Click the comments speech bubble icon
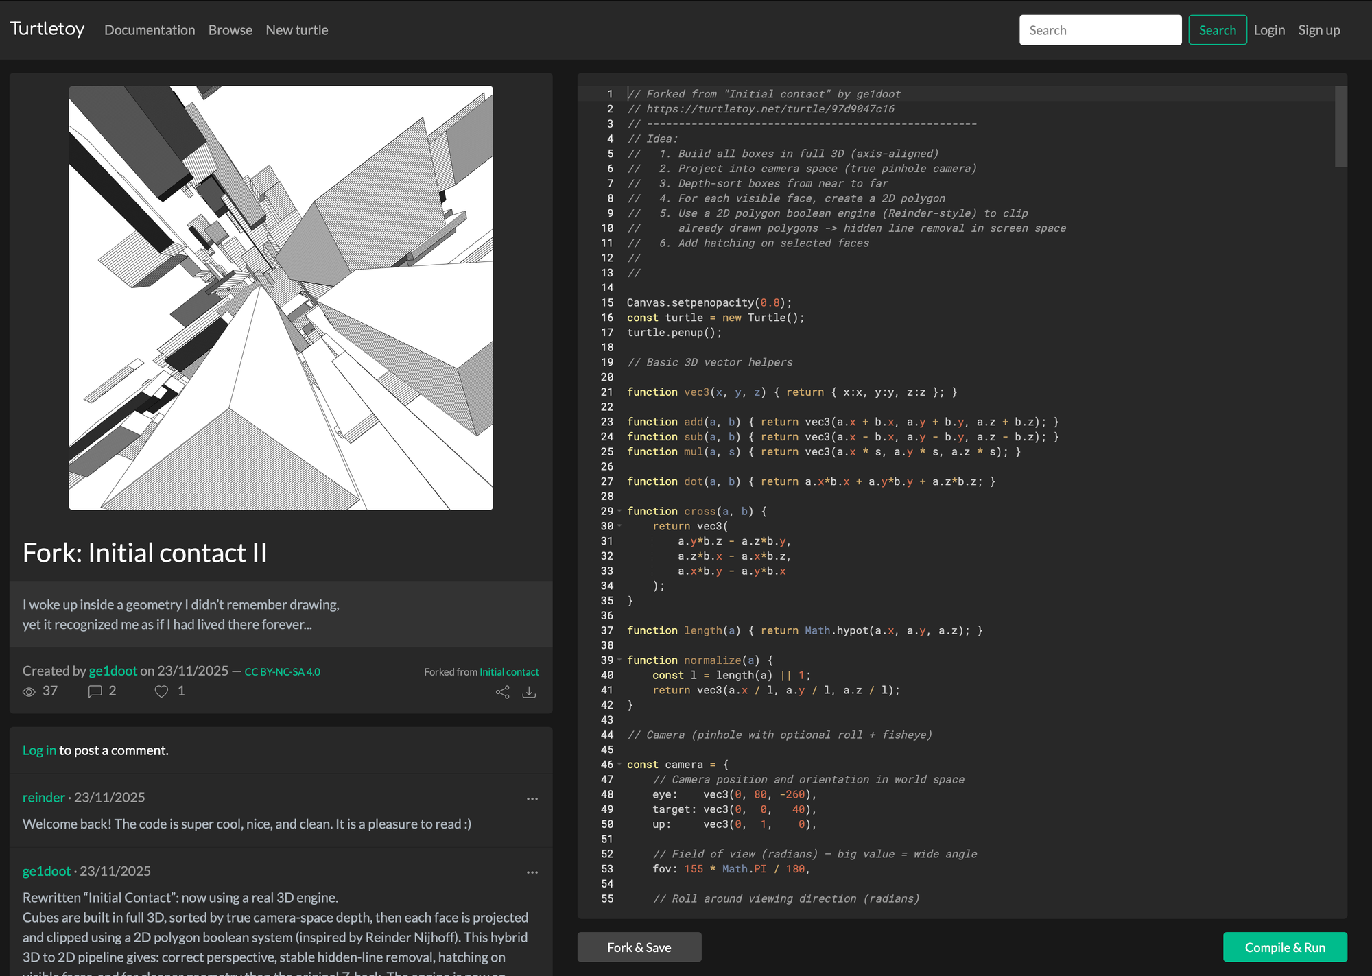 [95, 691]
